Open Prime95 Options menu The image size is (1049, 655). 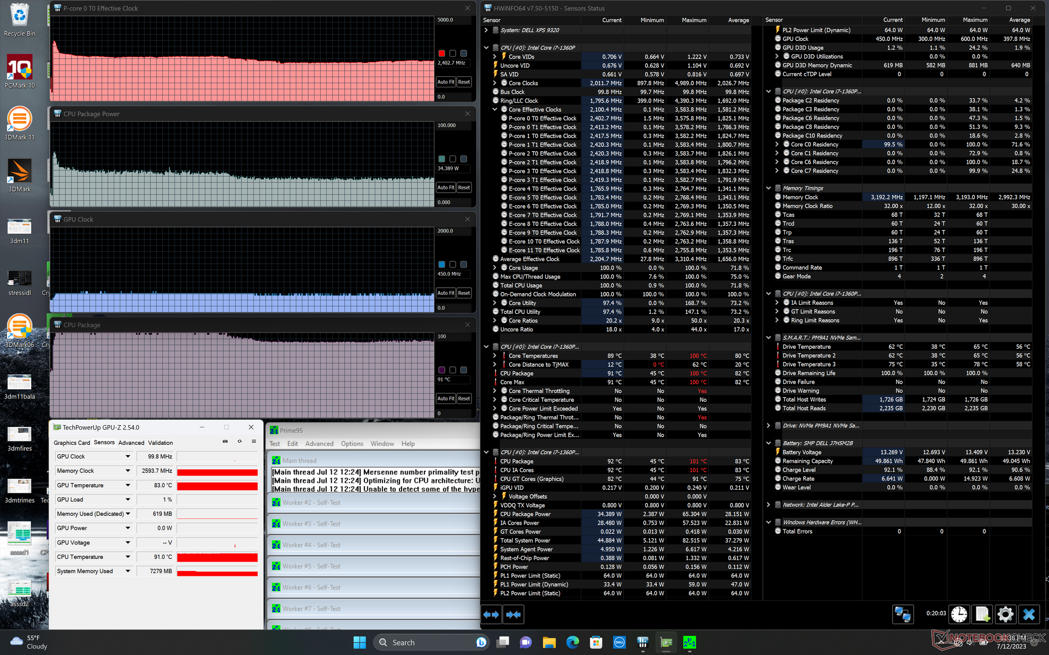pos(352,444)
